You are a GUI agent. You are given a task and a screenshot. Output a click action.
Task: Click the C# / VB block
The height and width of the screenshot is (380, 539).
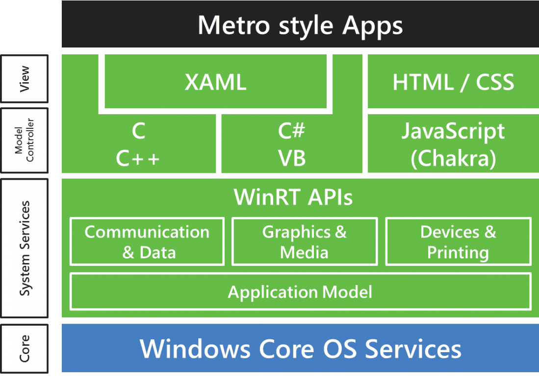tap(291, 144)
